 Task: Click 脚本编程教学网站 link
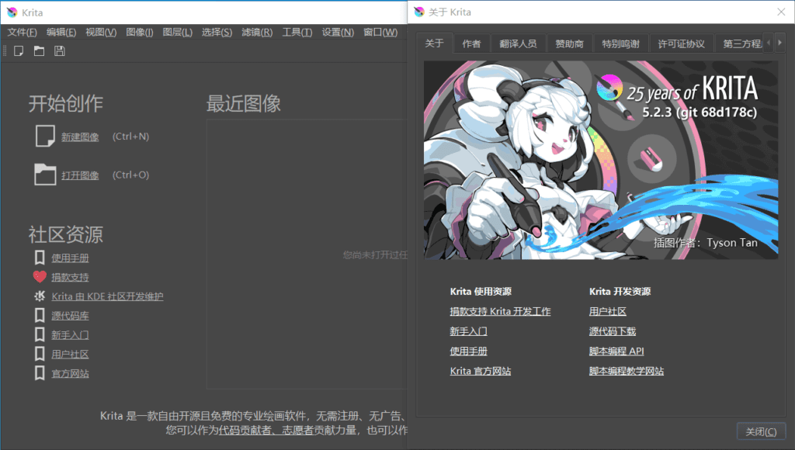[x=627, y=371]
